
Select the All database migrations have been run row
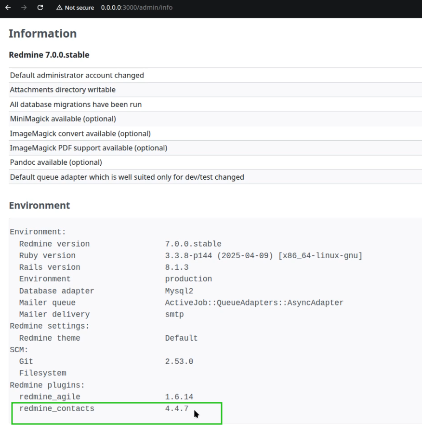(x=215, y=104)
